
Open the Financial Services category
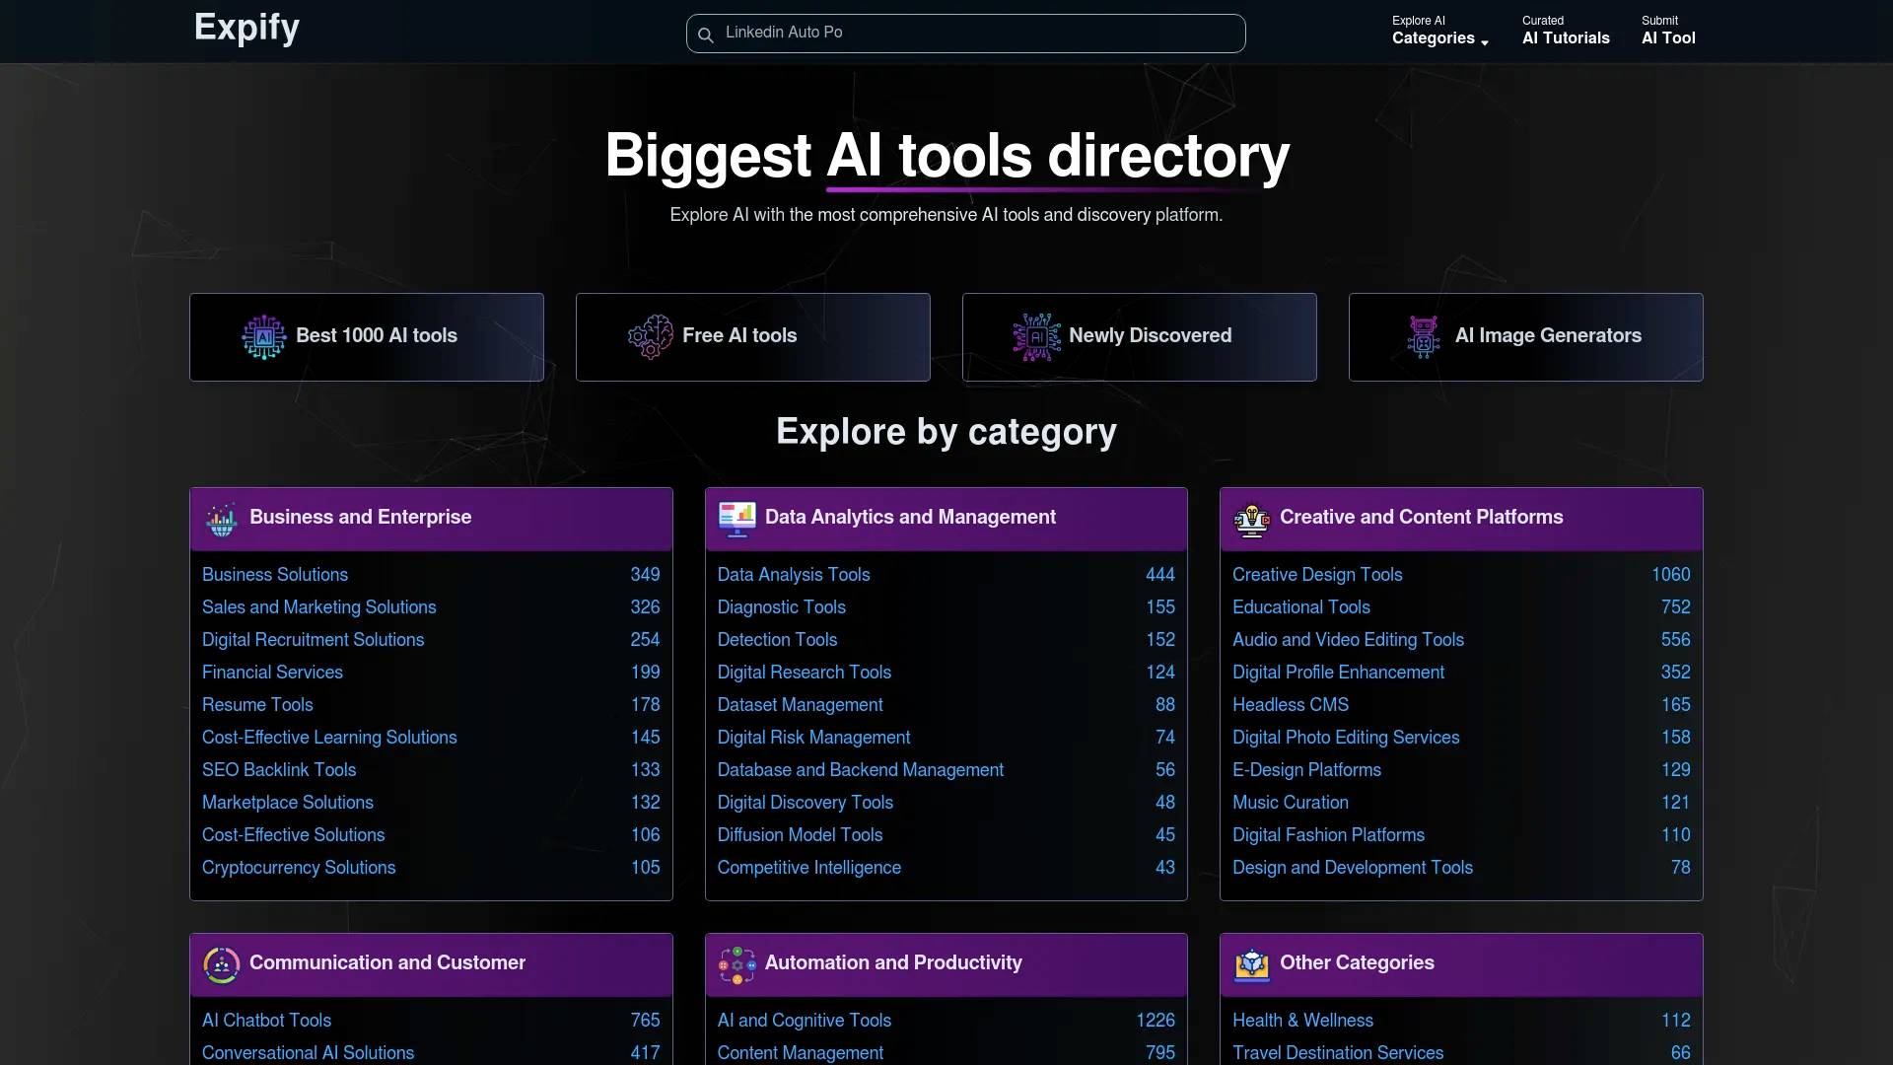tap(272, 672)
